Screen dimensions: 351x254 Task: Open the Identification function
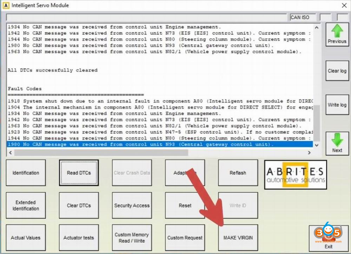click(x=26, y=173)
